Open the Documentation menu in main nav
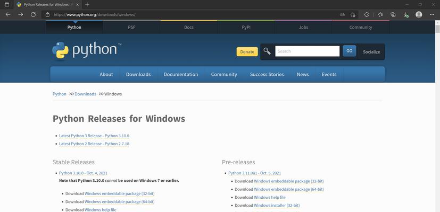The image size is (440, 212). pyautogui.click(x=181, y=74)
